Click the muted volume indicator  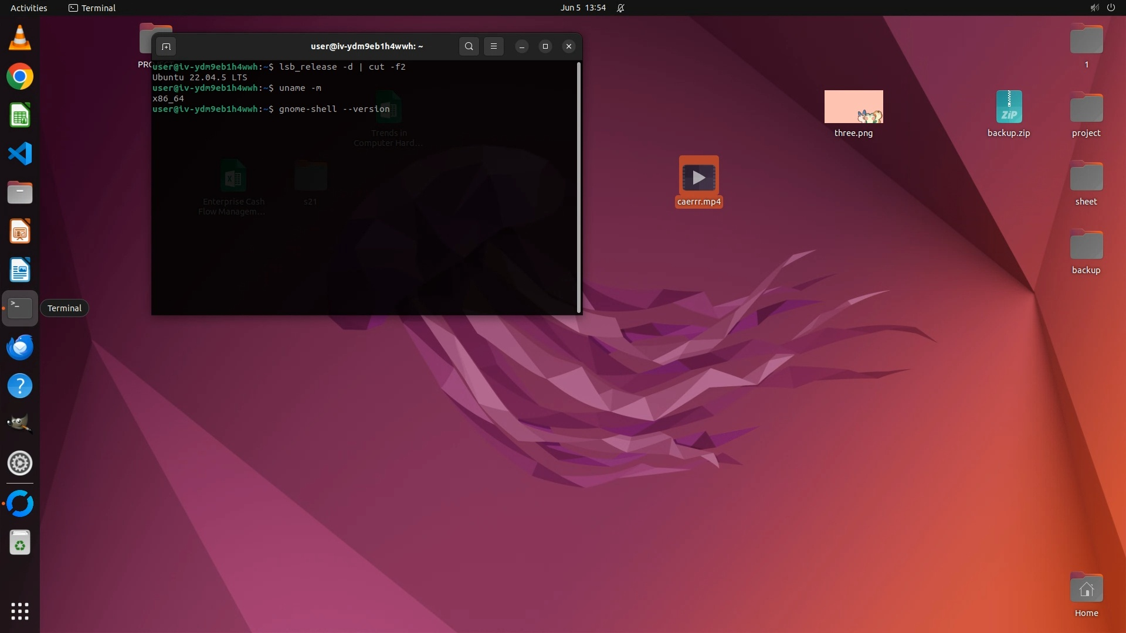pos(1094,8)
